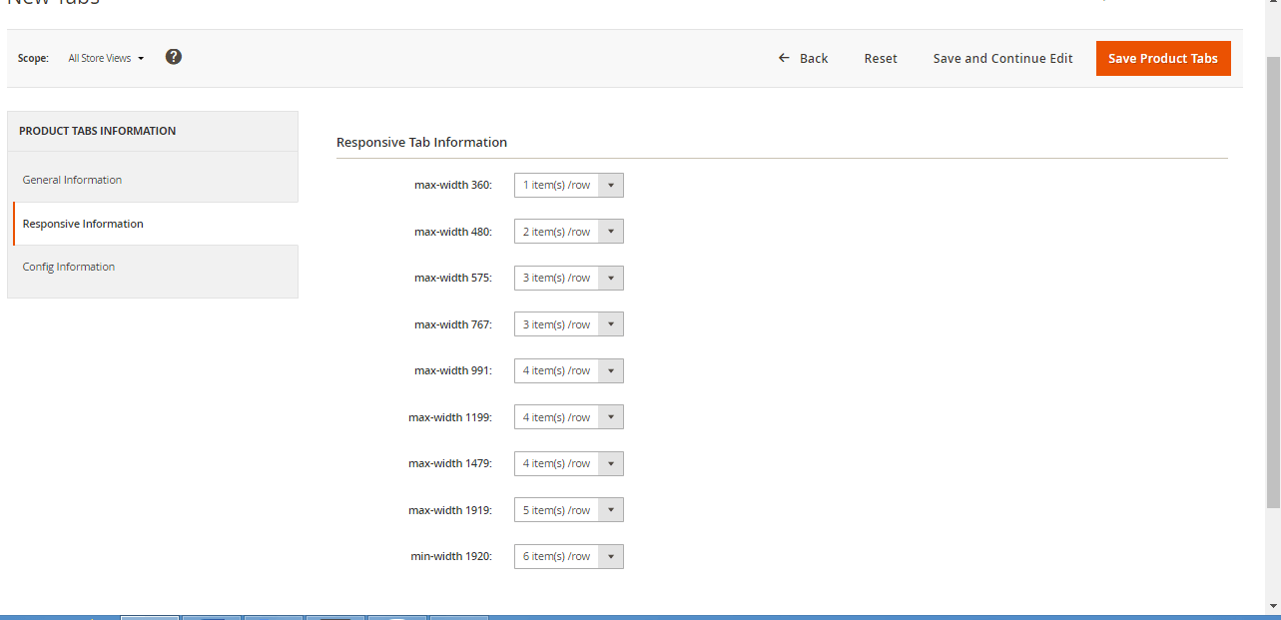Image resolution: width=1281 pixels, height=620 pixels.
Task: Click the vertical scrollbar down arrow
Action: pos(1273,605)
